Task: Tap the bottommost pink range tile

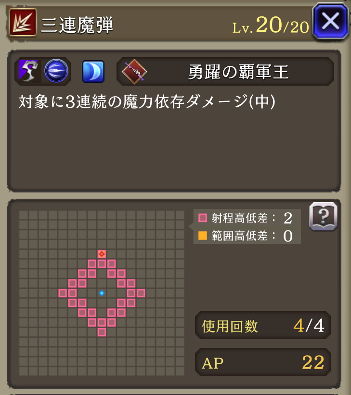Action: tap(102, 332)
